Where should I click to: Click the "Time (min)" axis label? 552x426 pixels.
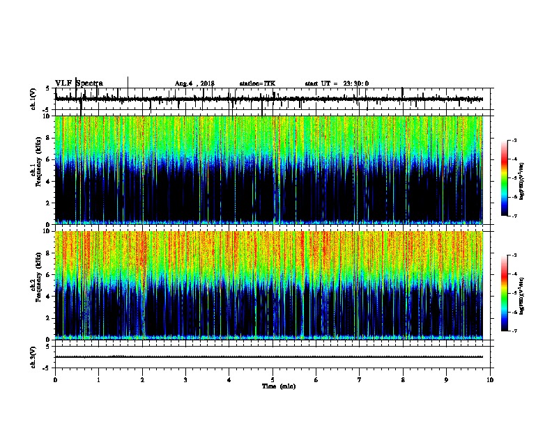[x=279, y=386]
